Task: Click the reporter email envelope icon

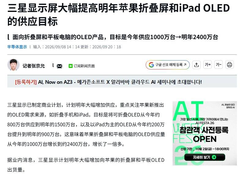Action: point(59,66)
